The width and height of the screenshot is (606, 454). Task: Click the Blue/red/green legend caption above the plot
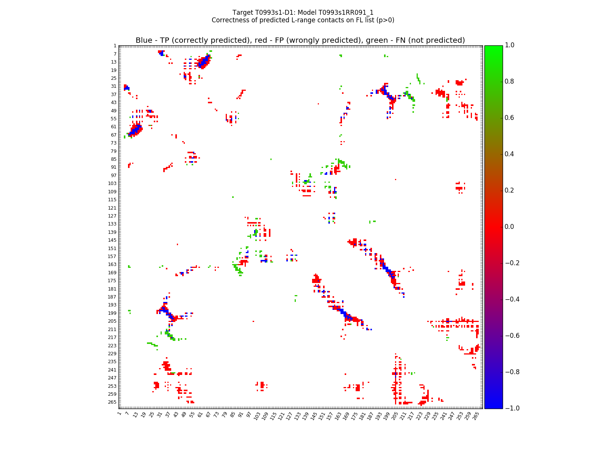[x=300, y=40]
